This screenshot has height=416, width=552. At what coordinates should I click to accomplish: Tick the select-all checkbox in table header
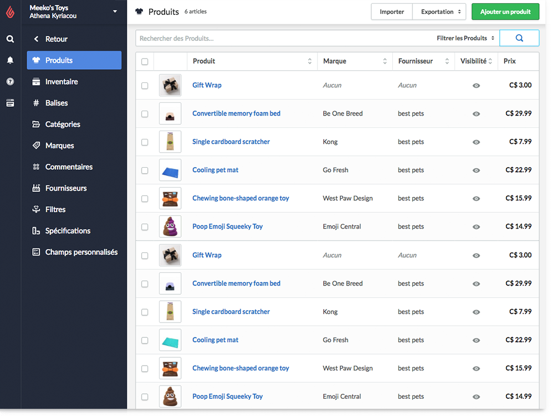[145, 61]
